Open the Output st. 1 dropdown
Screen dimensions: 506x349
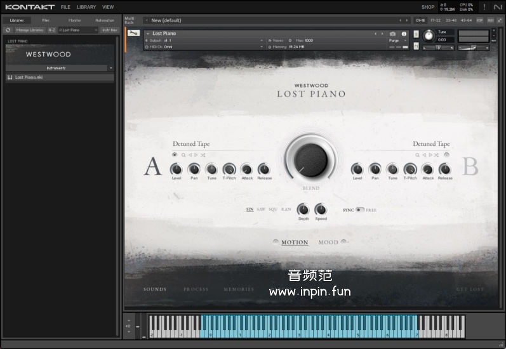point(262,41)
